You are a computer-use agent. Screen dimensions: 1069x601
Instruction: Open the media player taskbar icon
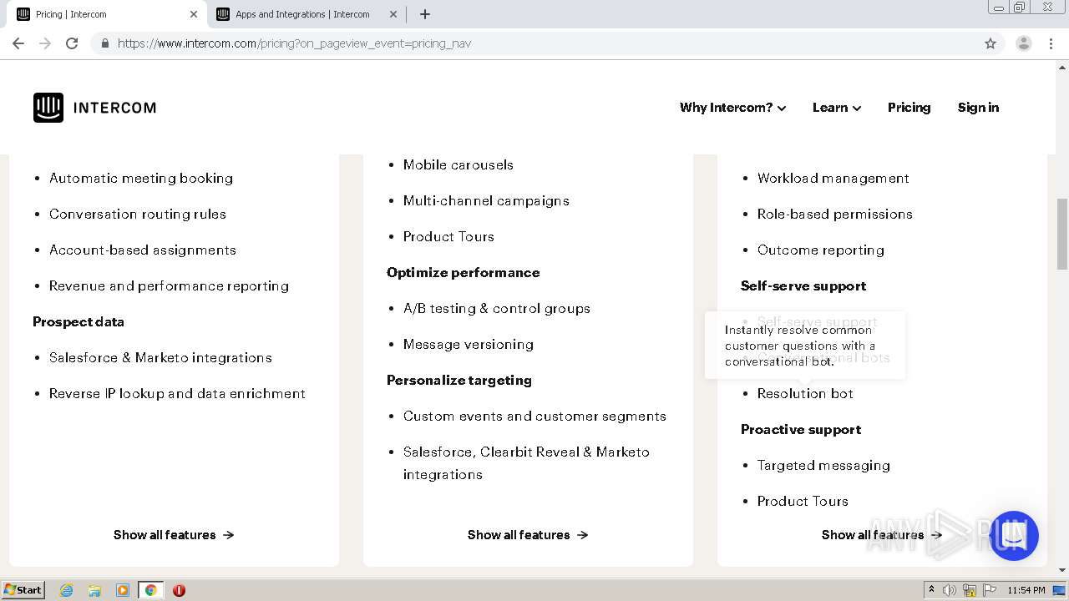(x=123, y=590)
